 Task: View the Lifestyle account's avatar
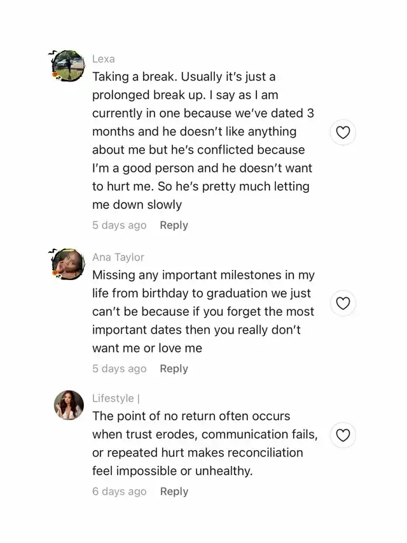pyautogui.click(x=69, y=405)
